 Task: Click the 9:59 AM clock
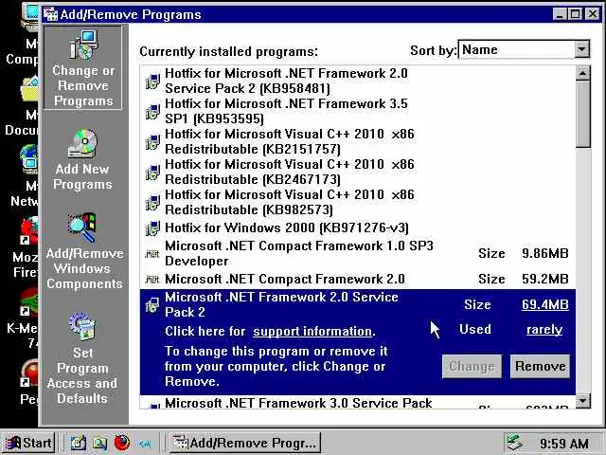coord(564,444)
